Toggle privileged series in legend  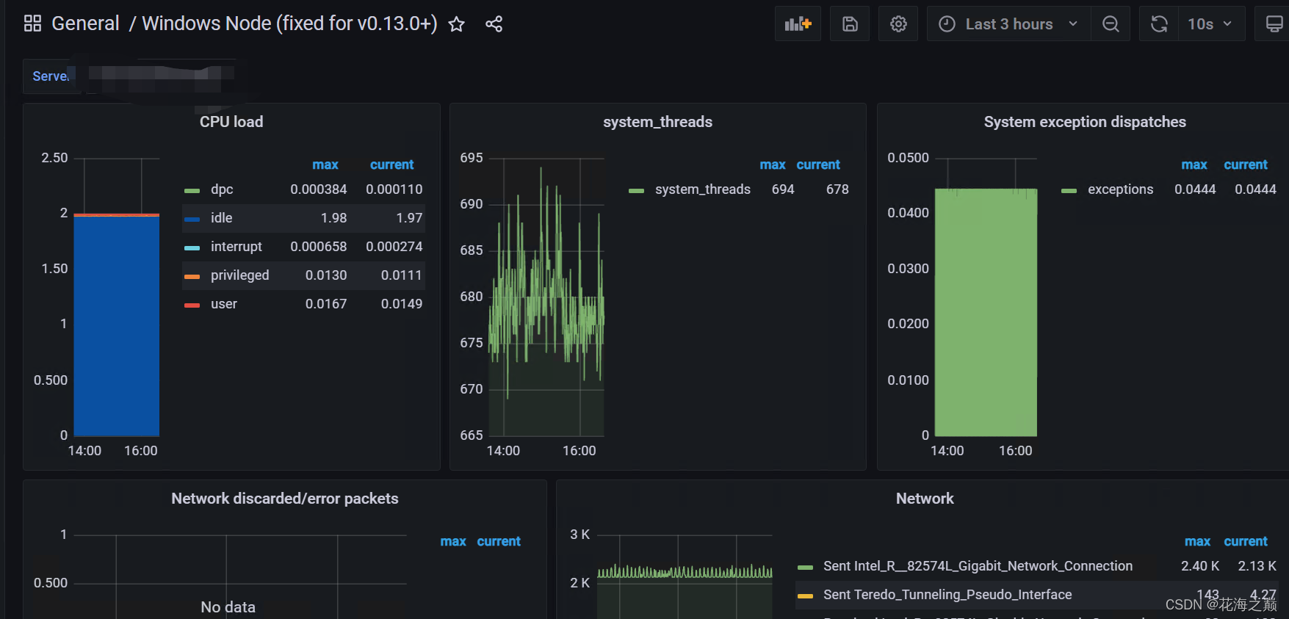click(239, 275)
